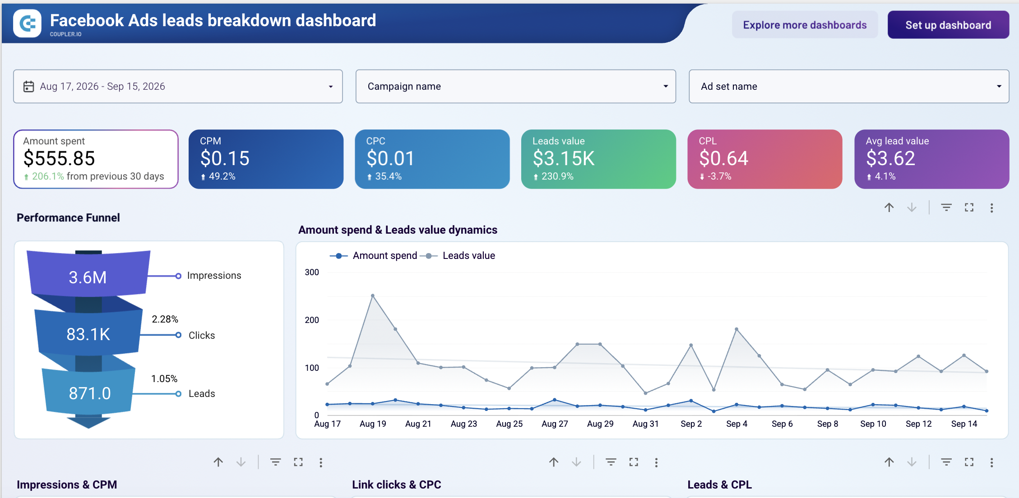Click the Campaign name dropdown arrow
This screenshot has height=498, width=1019.
666,86
